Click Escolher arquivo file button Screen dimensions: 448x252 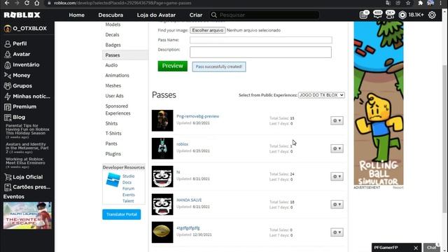(x=208, y=30)
